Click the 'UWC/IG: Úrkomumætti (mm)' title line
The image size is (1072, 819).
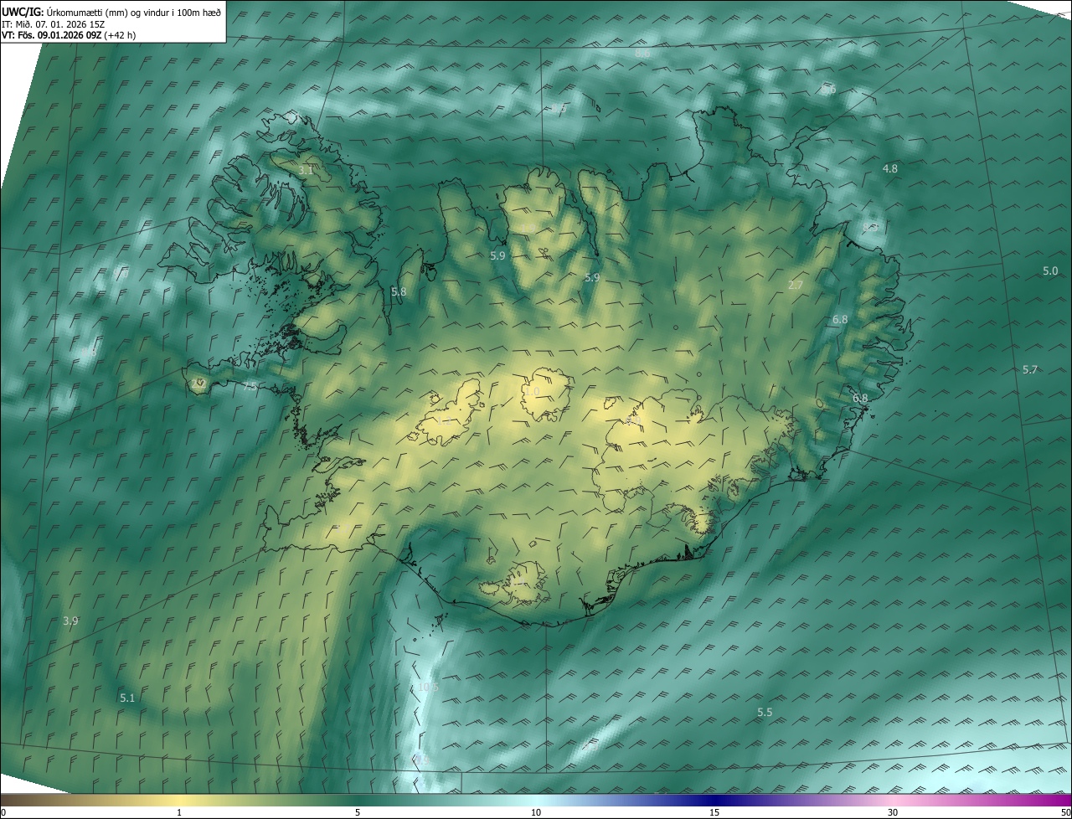112,12
